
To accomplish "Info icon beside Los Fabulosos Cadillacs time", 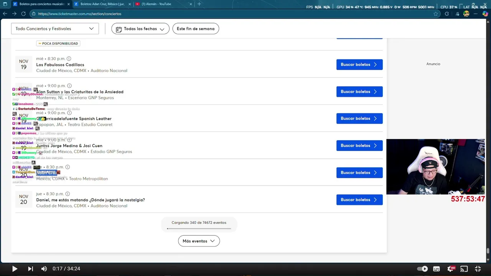I will tap(69, 59).
